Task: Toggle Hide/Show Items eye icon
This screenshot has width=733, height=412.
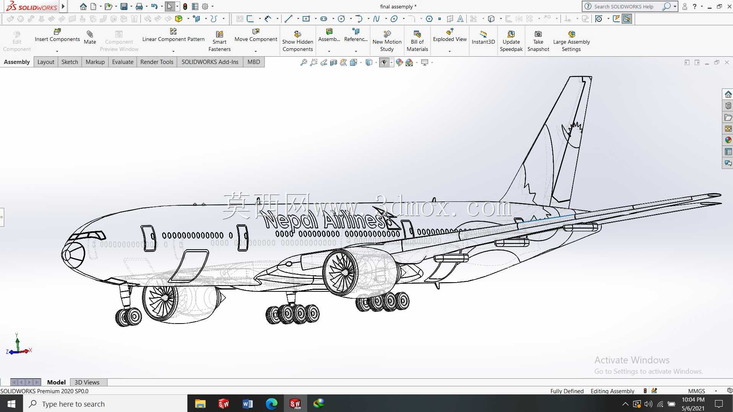Action: click(x=384, y=62)
